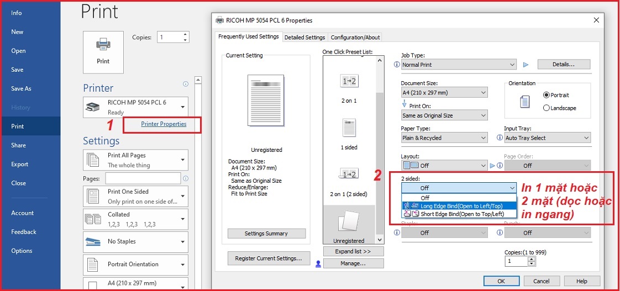Click the user icon beside Manage button
The image size is (620, 291).
[318, 264]
